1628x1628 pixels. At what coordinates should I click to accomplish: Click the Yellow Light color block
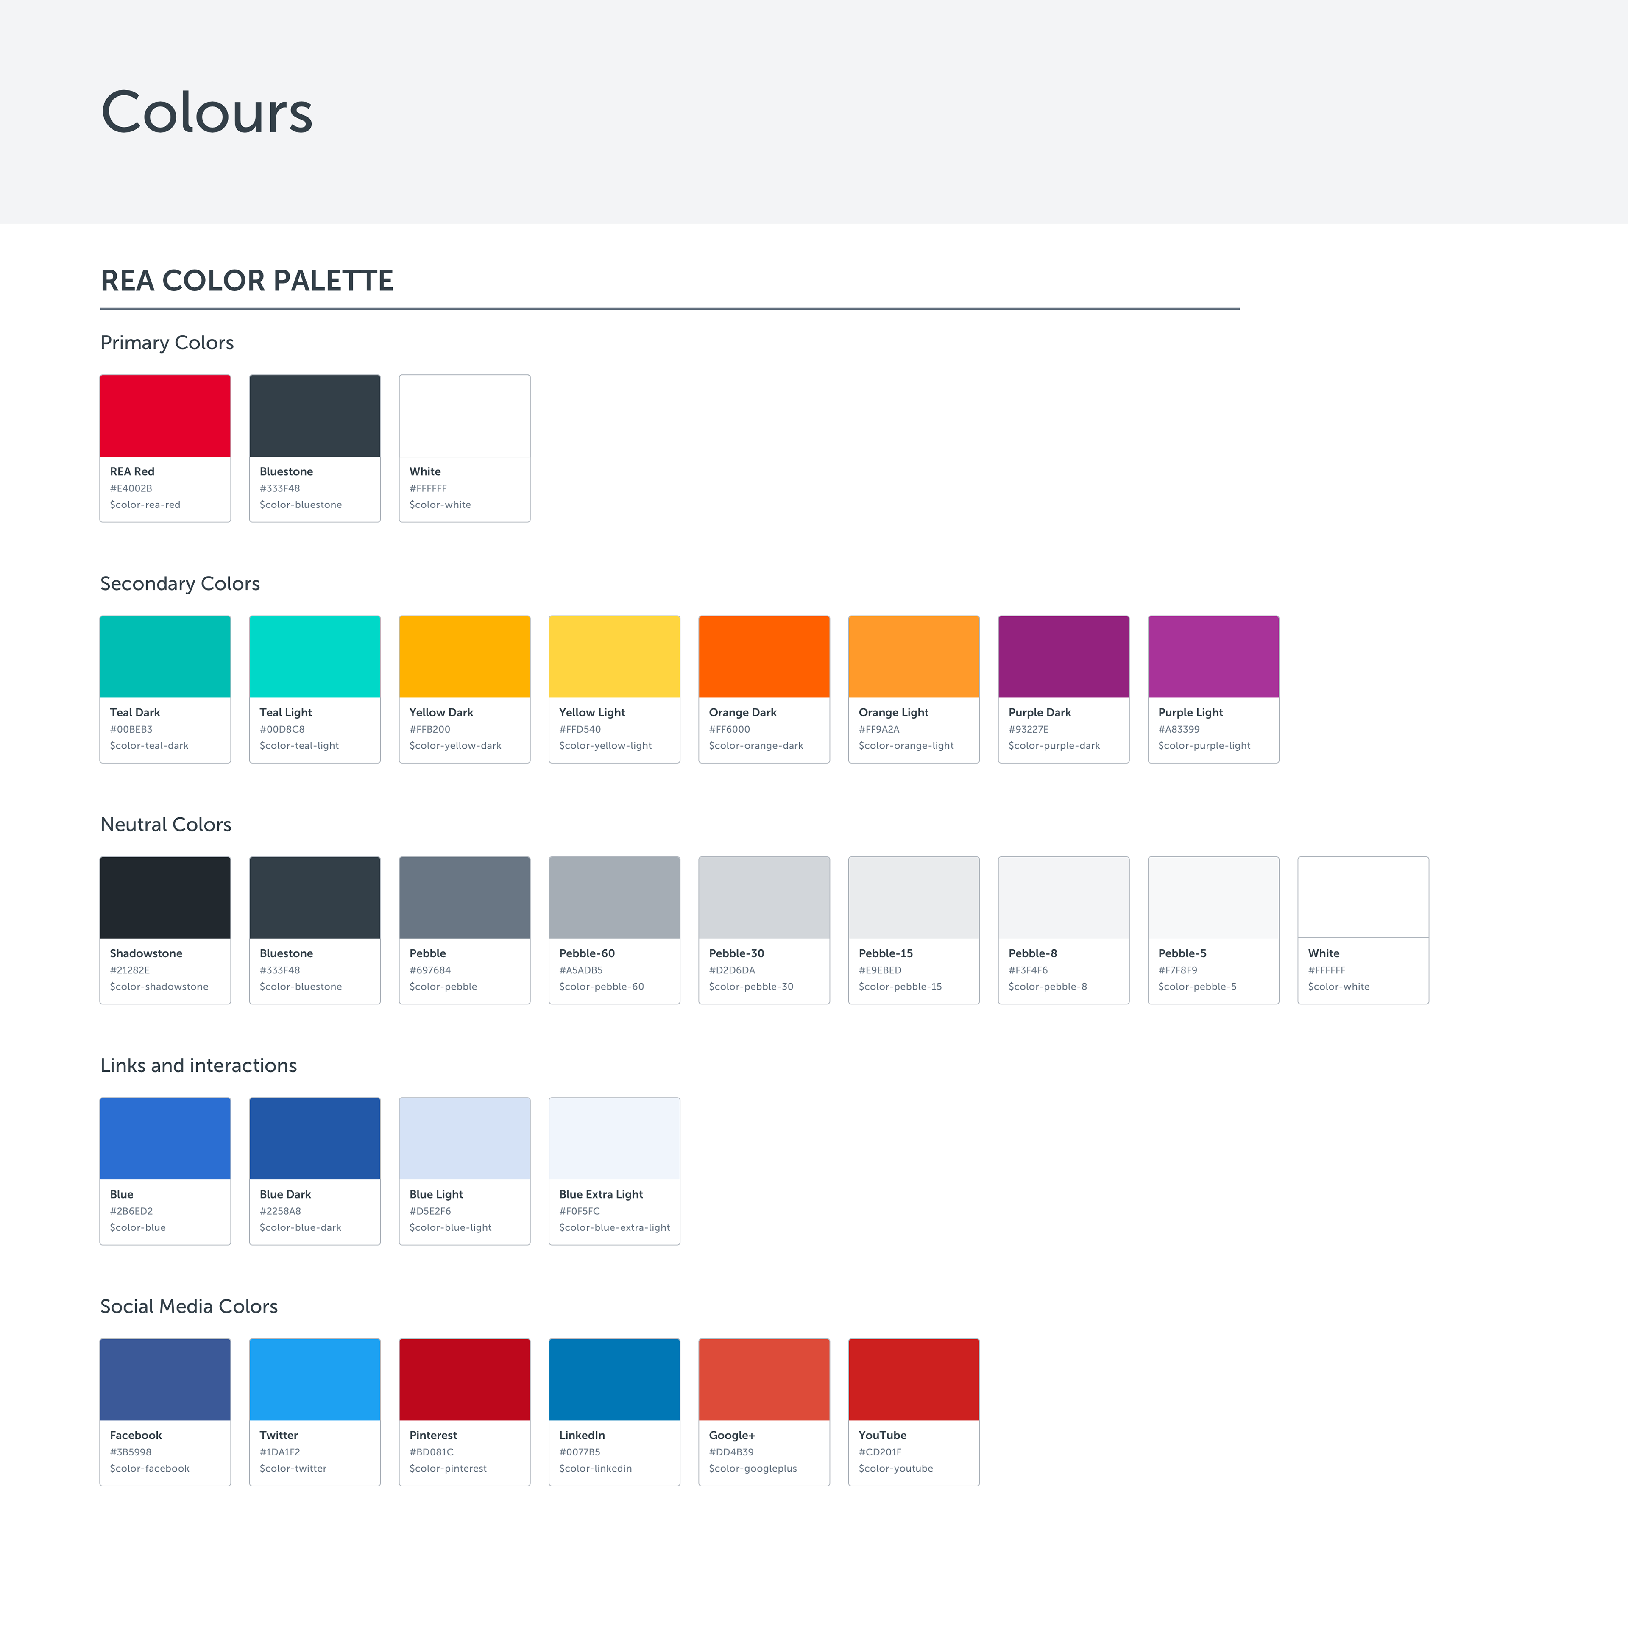coord(614,656)
